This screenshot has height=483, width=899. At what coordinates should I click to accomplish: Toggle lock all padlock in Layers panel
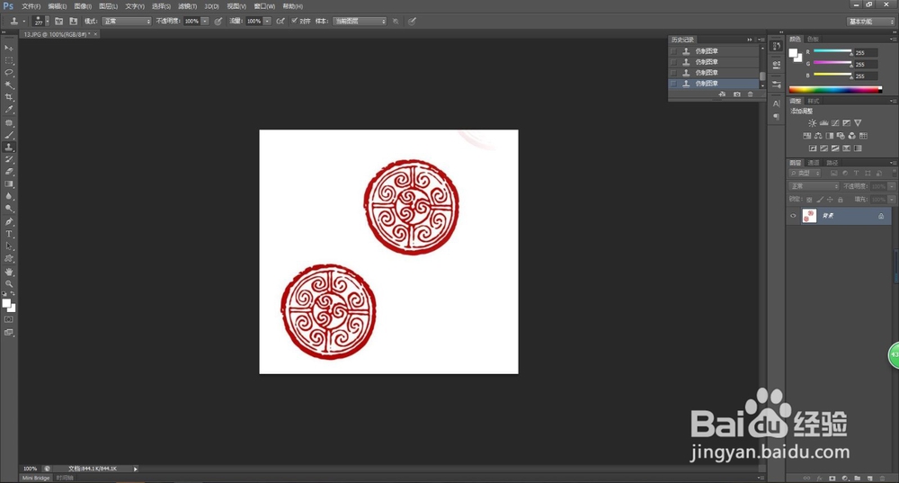[841, 200]
